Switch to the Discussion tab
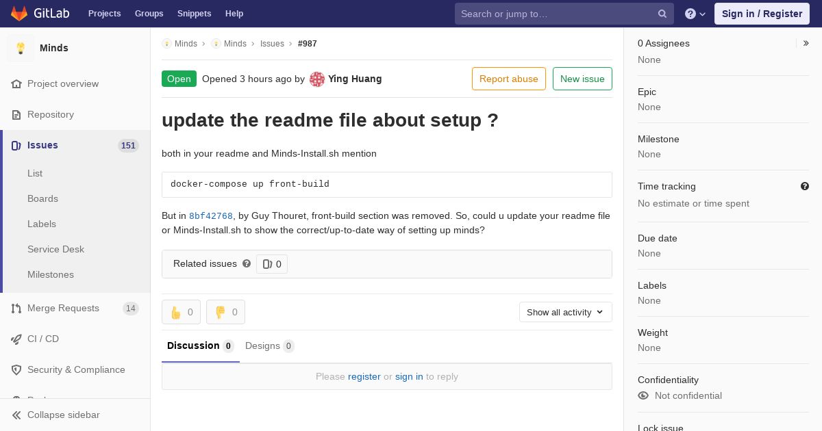The width and height of the screenshot is (822, 431). click(201, 346)
